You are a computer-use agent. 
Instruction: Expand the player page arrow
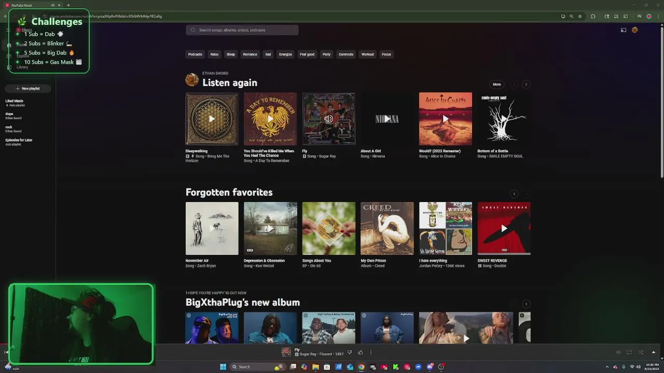(654, 352)
